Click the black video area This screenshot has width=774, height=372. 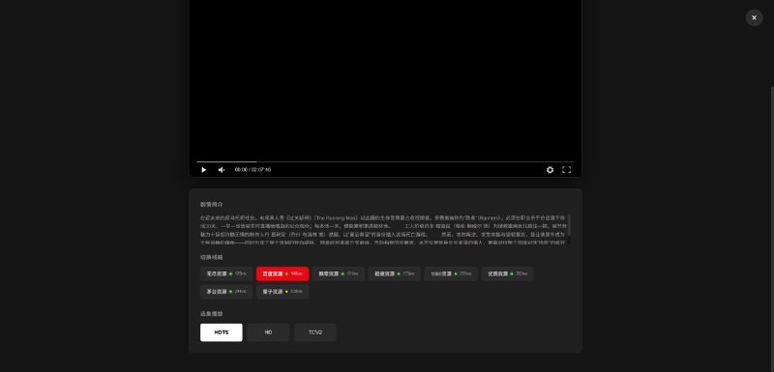coord(385,79)
